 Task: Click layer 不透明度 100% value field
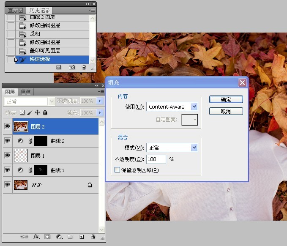point(88,101)
